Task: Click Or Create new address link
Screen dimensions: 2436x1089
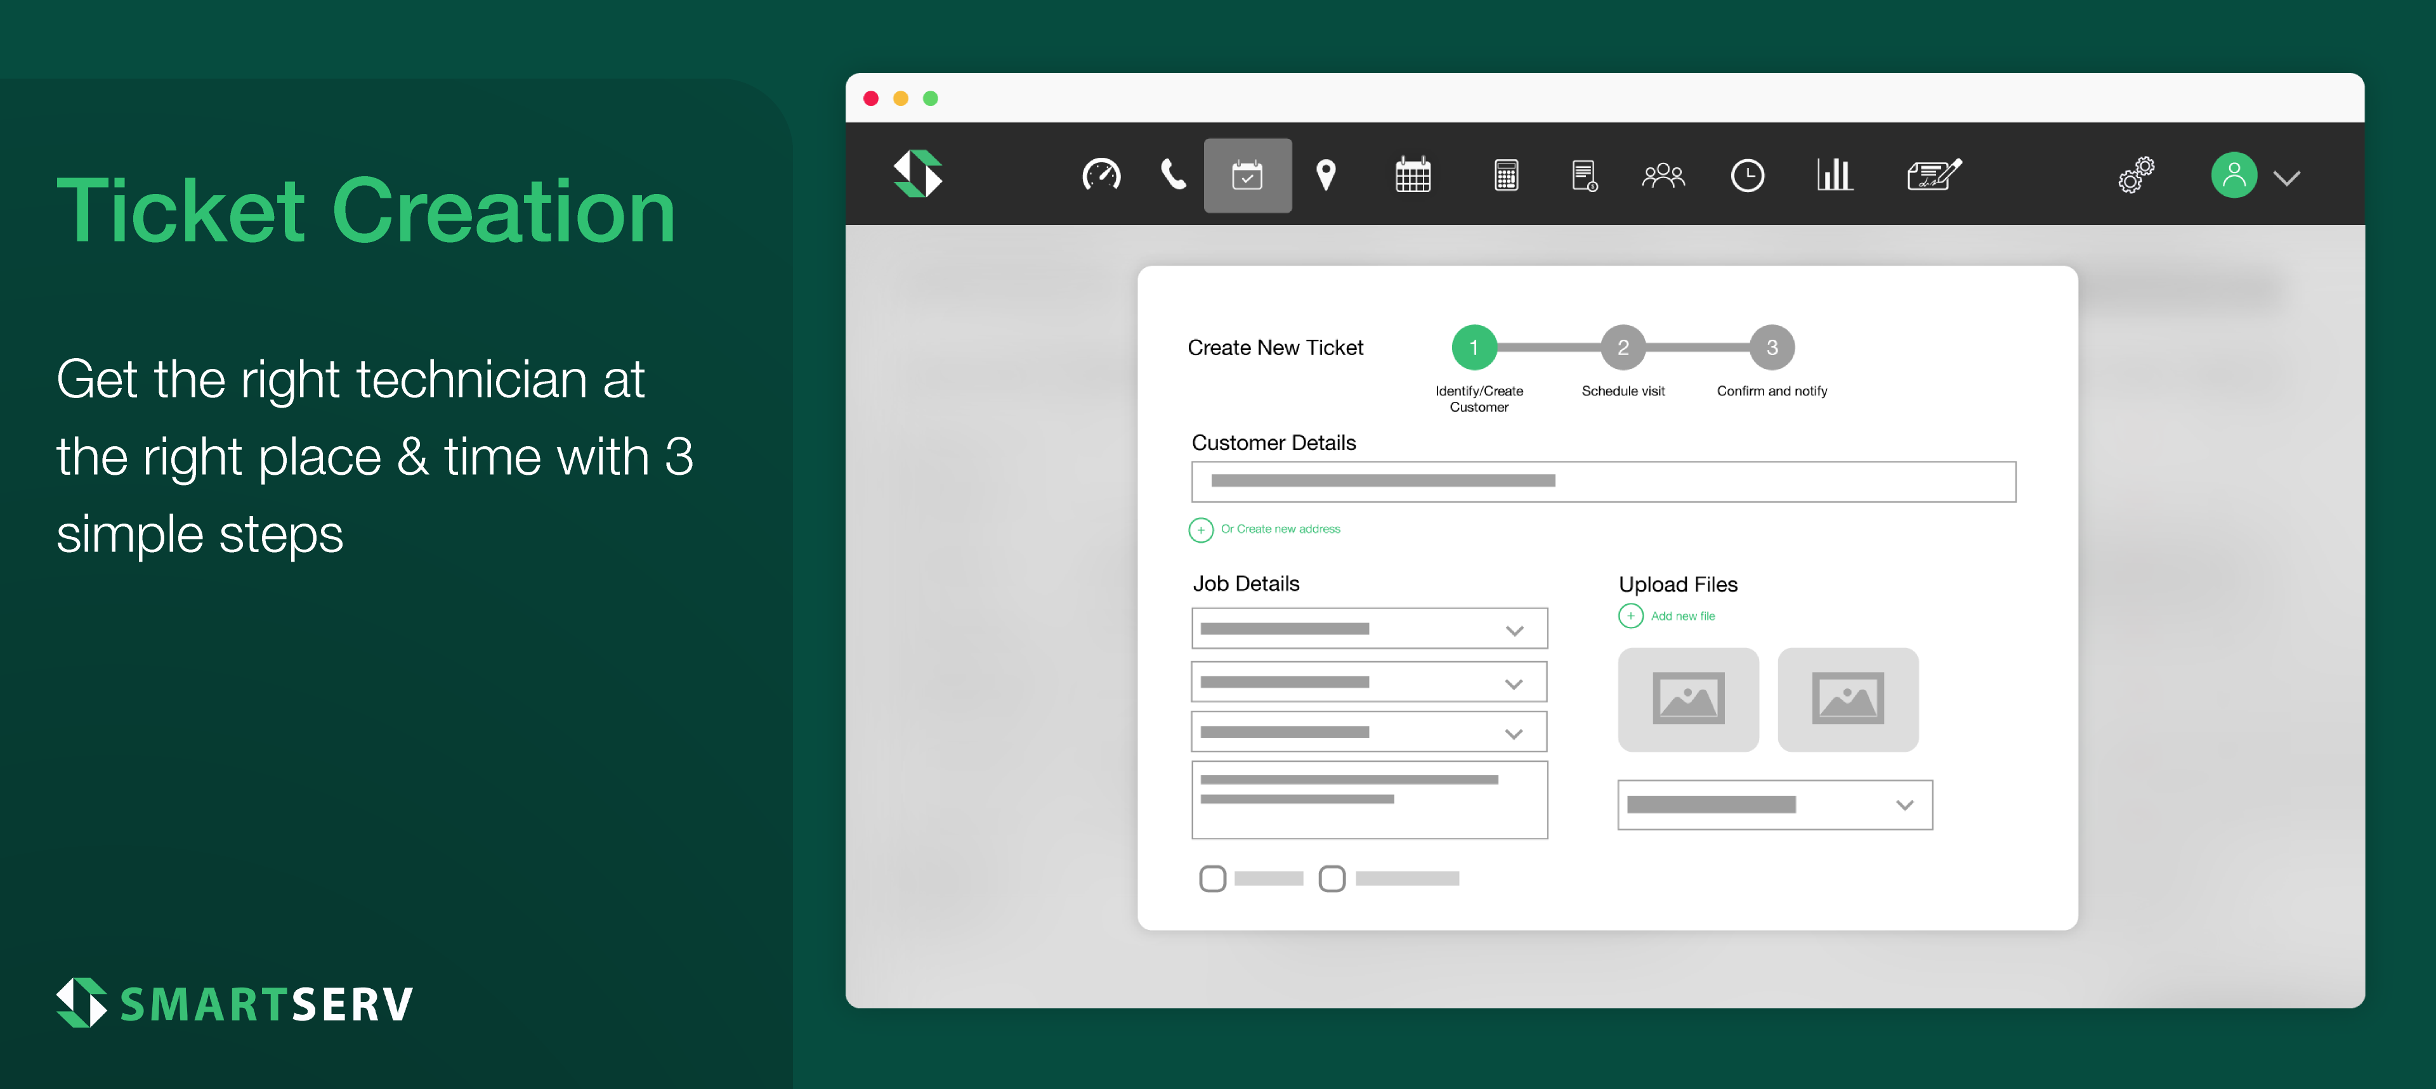Action: [x=1280, y=529]
